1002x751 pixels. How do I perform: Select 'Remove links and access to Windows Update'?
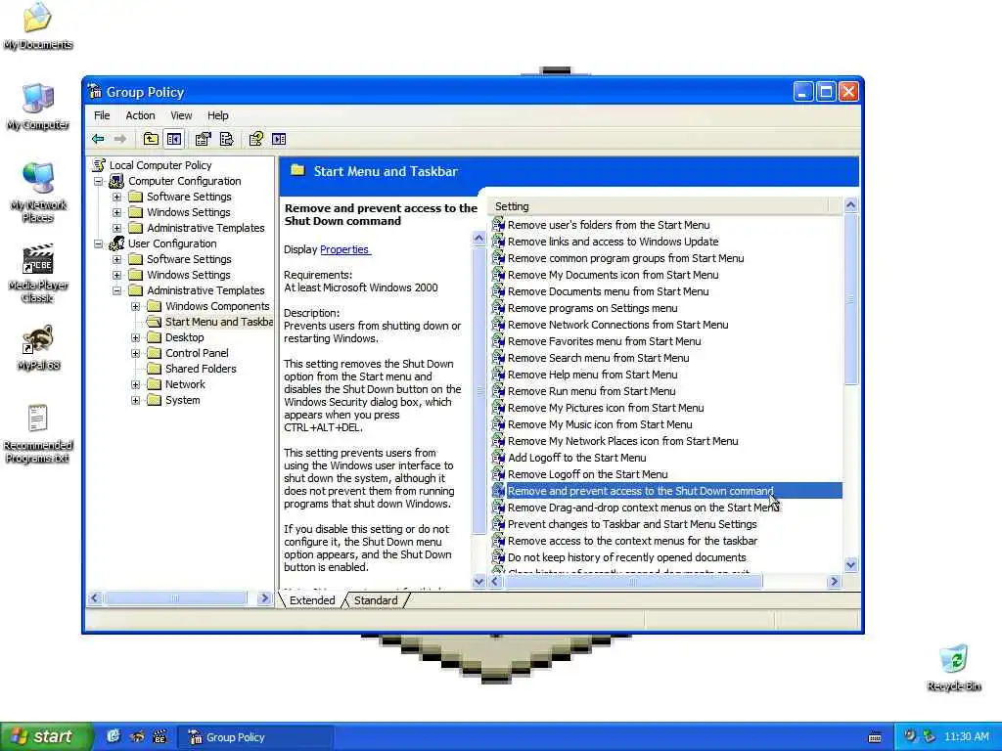(613, 242)
